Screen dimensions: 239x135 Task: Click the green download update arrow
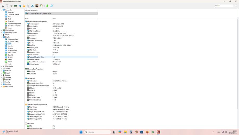coord(47,6)
